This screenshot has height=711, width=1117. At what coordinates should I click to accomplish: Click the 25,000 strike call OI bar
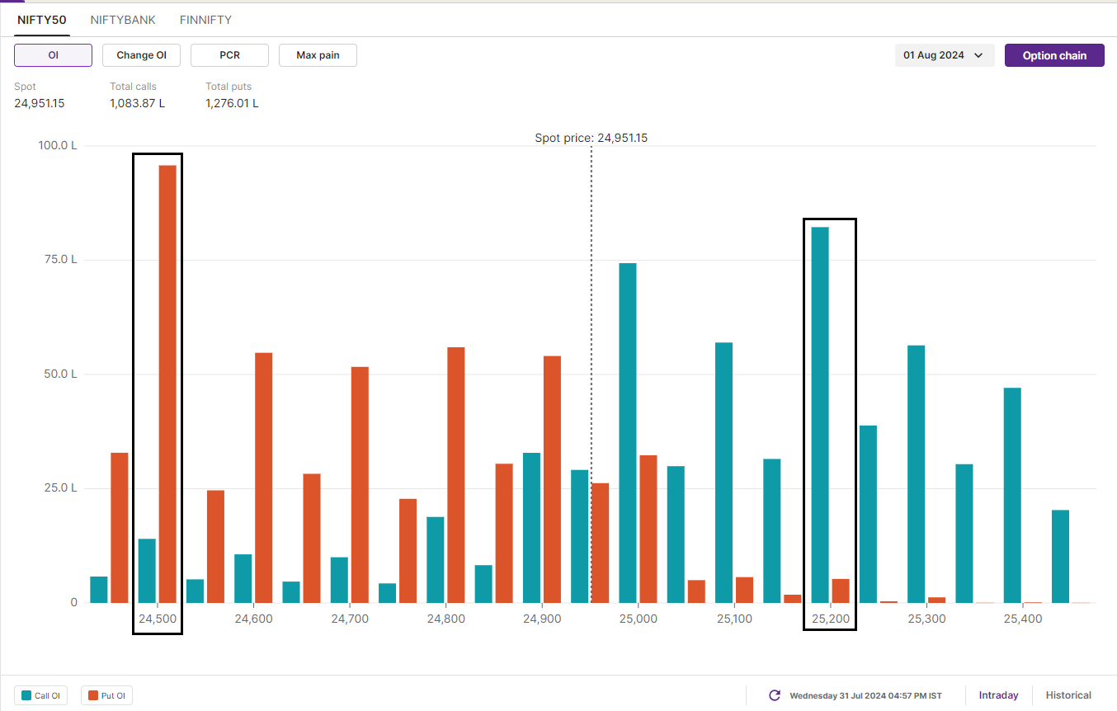628,433
